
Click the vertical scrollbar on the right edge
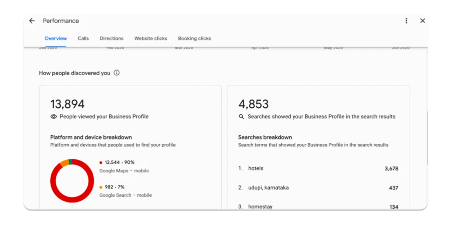pos(427,139)
